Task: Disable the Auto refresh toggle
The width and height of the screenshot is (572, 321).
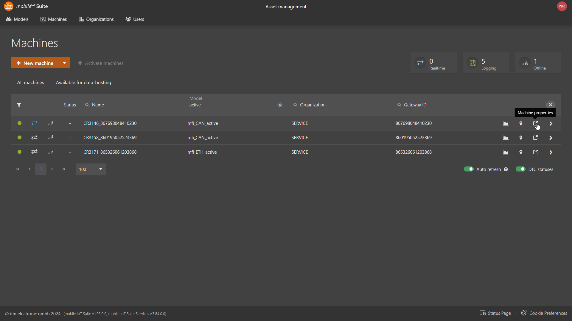Action: pyautogui.click(x=469, y=169)
